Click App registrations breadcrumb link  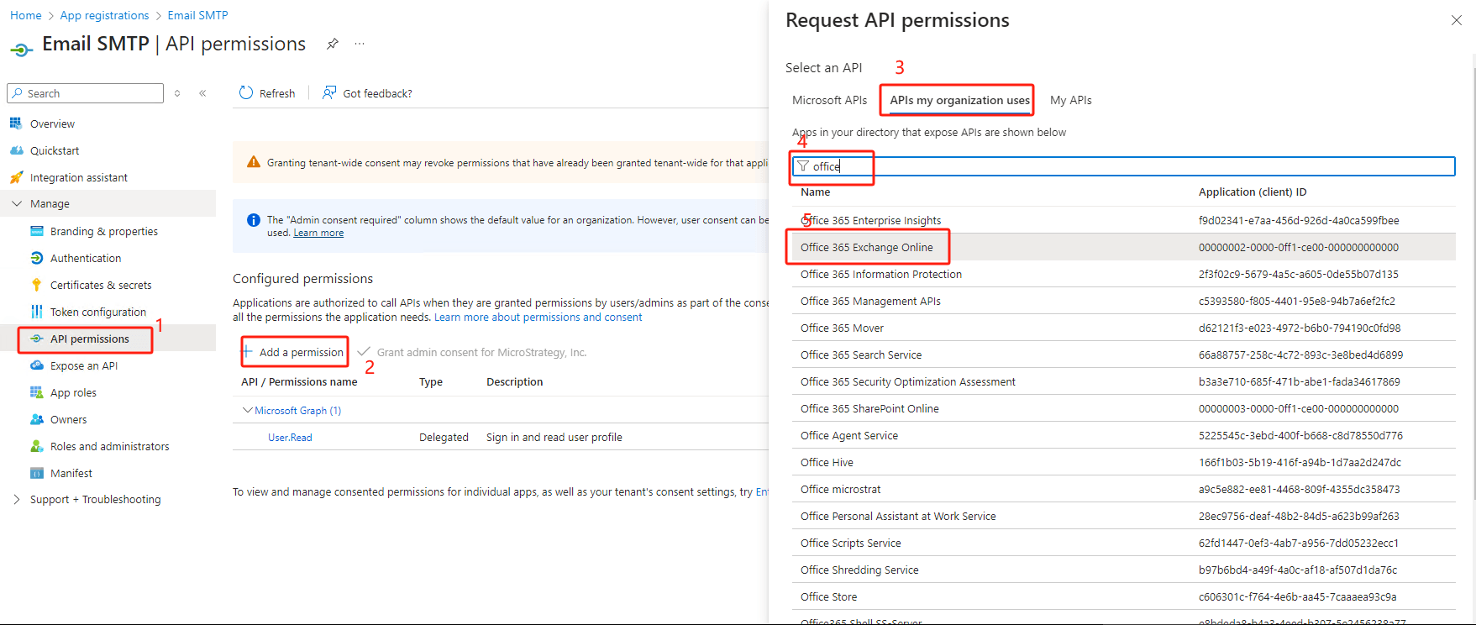(x=104, y=15)
